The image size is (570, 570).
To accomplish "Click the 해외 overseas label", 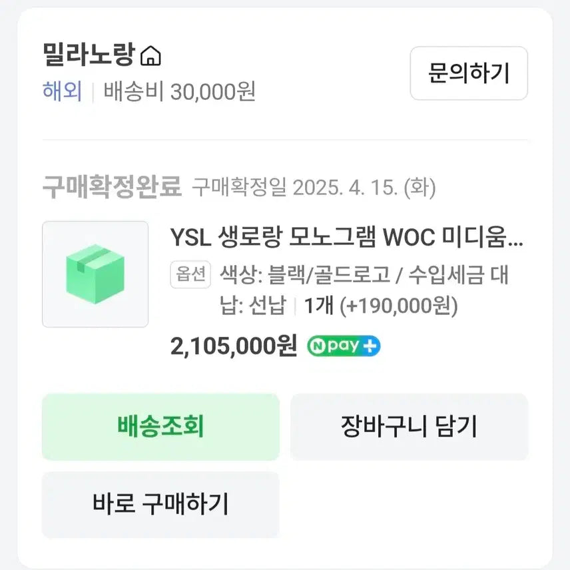I will (x=62, y=91).
